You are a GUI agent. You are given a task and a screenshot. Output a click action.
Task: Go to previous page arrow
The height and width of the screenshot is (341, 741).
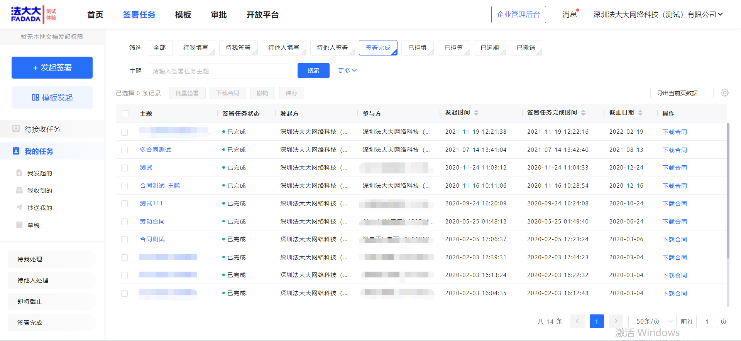coord(577,321)
